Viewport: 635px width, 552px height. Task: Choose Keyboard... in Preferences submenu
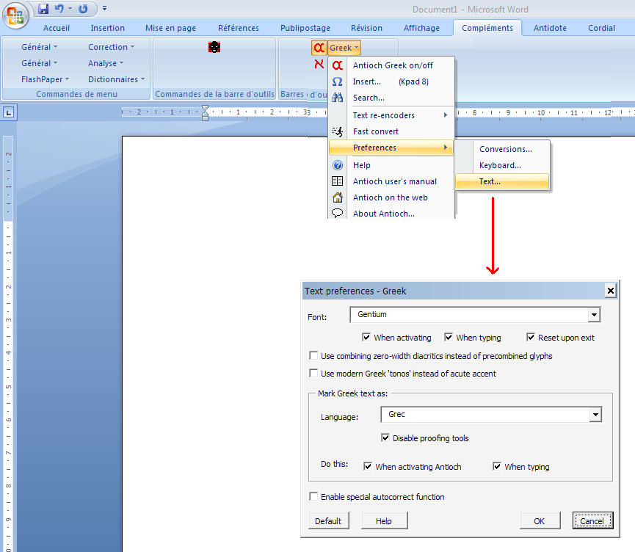(x=502, y=165)
